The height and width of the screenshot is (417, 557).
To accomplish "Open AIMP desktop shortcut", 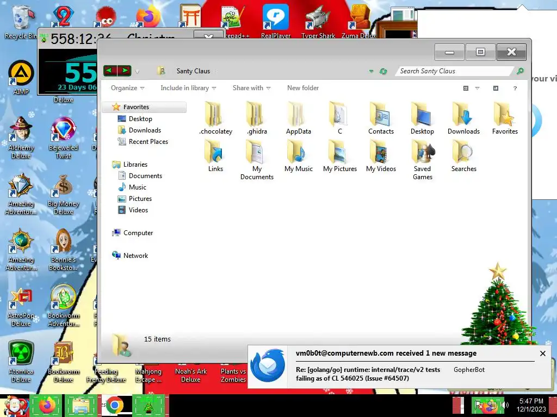I will [21, 78].
